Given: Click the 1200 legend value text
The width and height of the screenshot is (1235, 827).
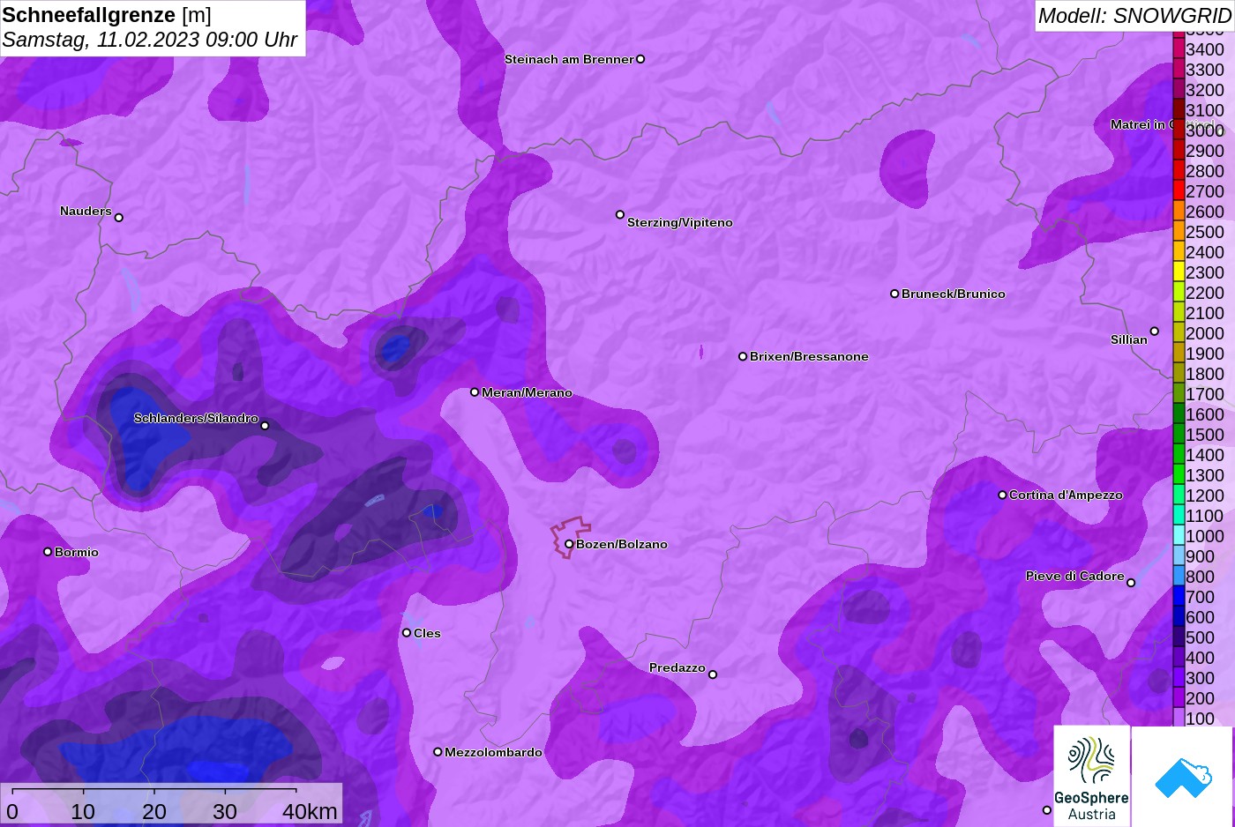Looking at the screenshot, I should click(1205, 495).
